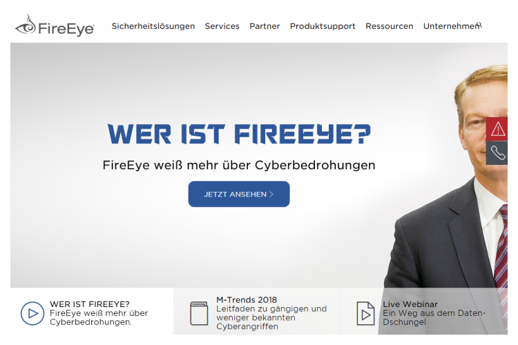Viewport: 518px width, 345px height.
Task: Click the FireEye logo
Action: point(55,26)
